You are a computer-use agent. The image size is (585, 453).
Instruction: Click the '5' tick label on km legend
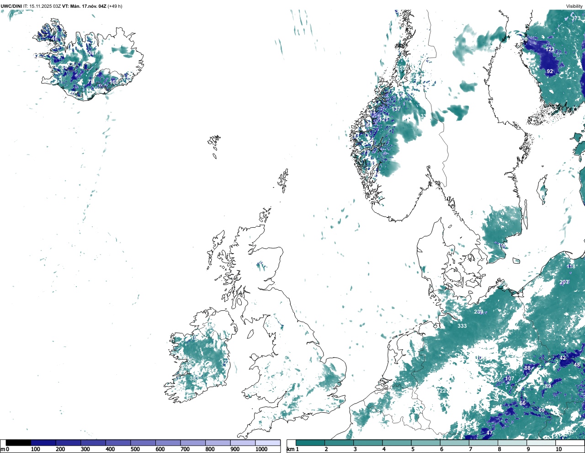(413, 449)
